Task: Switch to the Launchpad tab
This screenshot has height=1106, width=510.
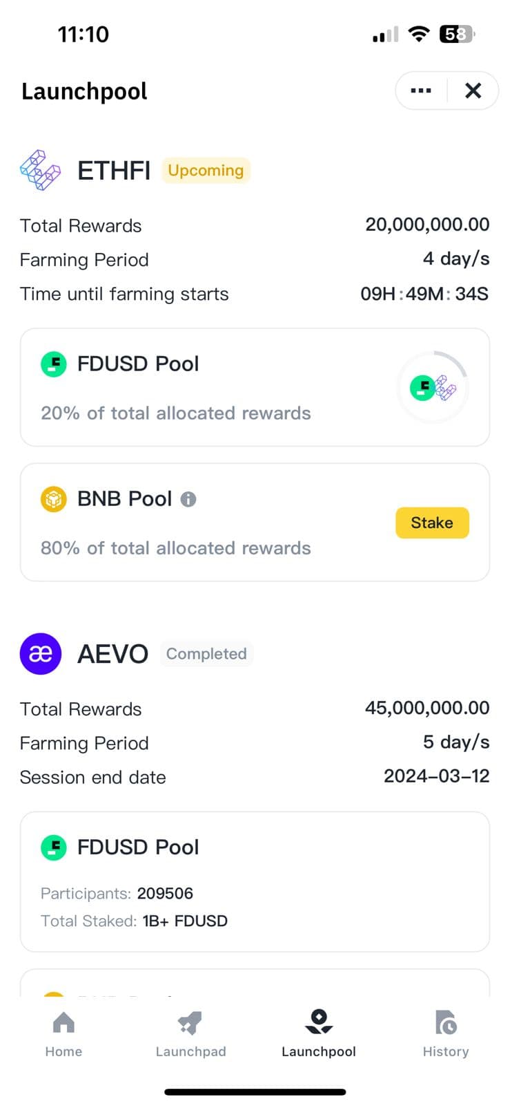Action: pos(190,1034)
